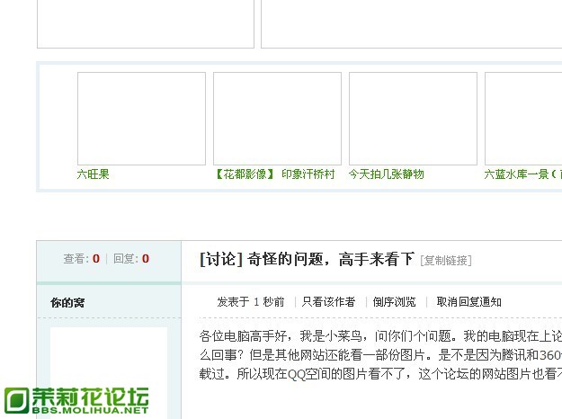Click thumbnail above 六旺果

pyautogui.click(x=141, y=119)
